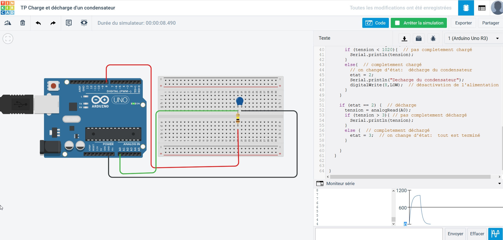Export the project via Exporter

coord(463,23)
